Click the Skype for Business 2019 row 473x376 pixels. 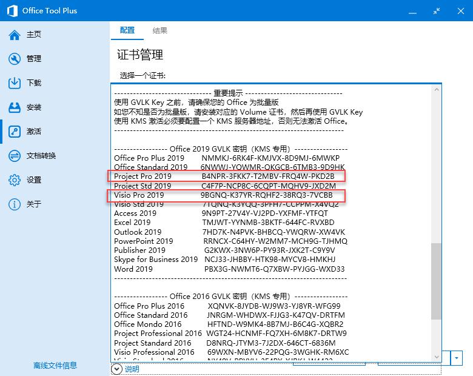tap(225, 260)
